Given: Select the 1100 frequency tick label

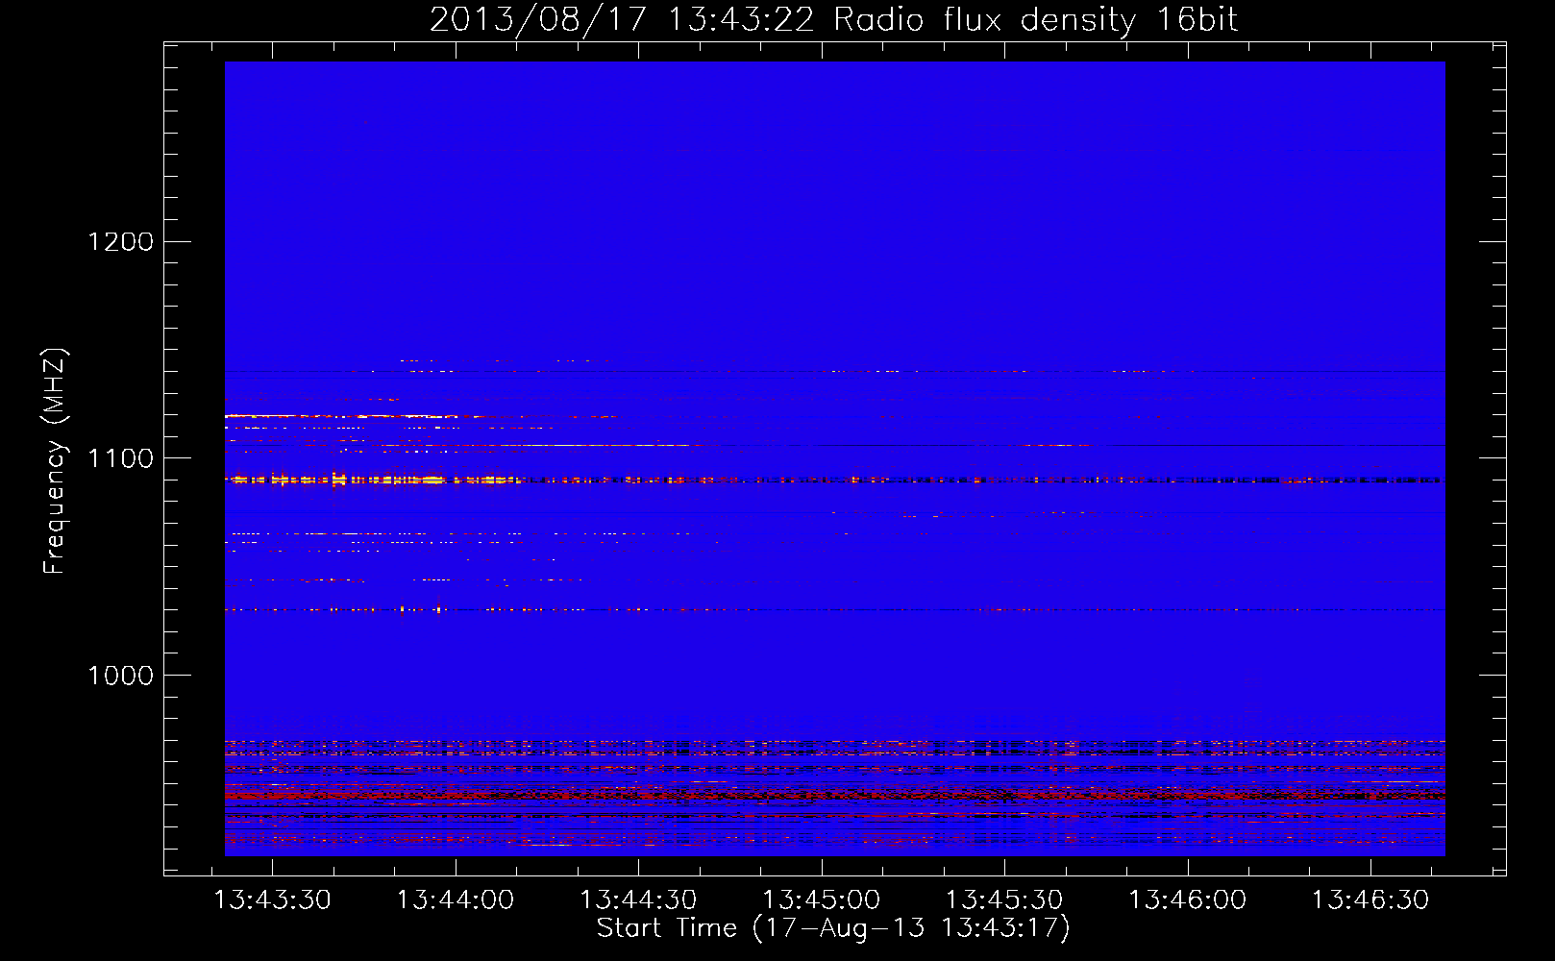Looking at the screenshot, I should tap(120, 458).
